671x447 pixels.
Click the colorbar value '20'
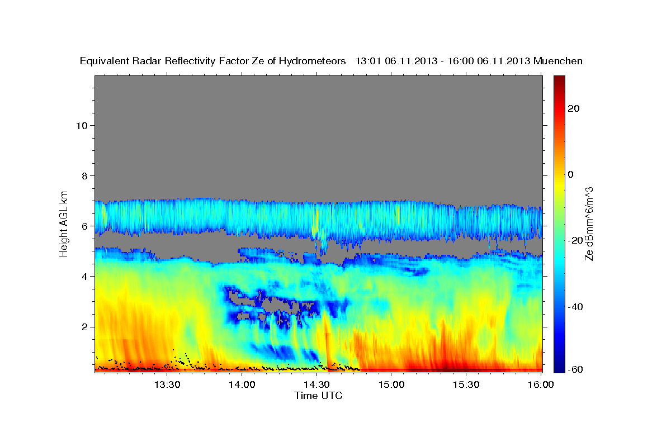pyautogui.click(x=573, y=108)
